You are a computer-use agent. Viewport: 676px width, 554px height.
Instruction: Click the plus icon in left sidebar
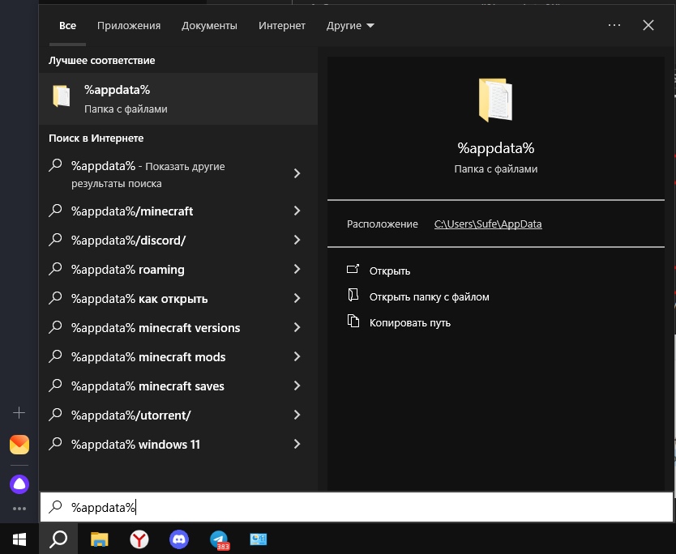(19, 413)
